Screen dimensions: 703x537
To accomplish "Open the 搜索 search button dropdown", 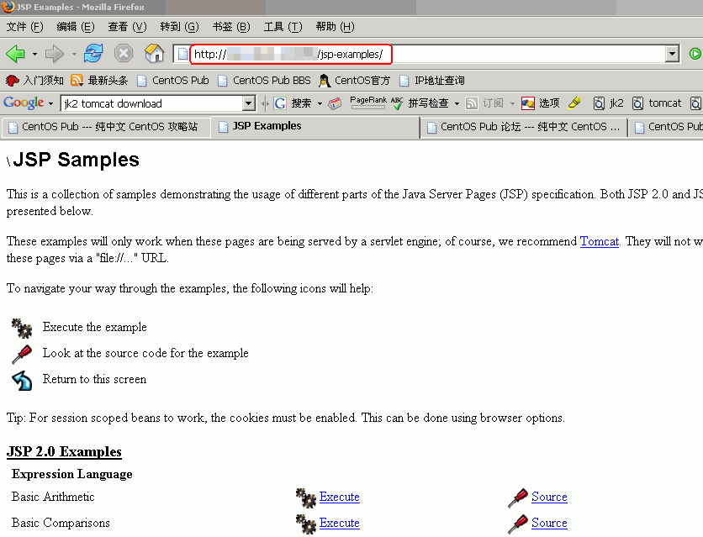I will tap(320, 103).
